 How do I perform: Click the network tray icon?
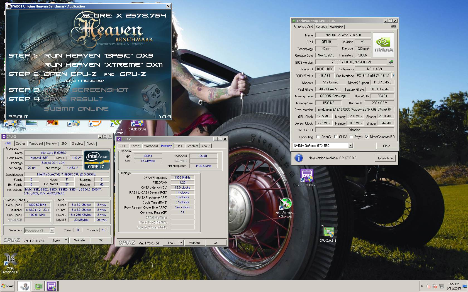[x=442, y=286]
